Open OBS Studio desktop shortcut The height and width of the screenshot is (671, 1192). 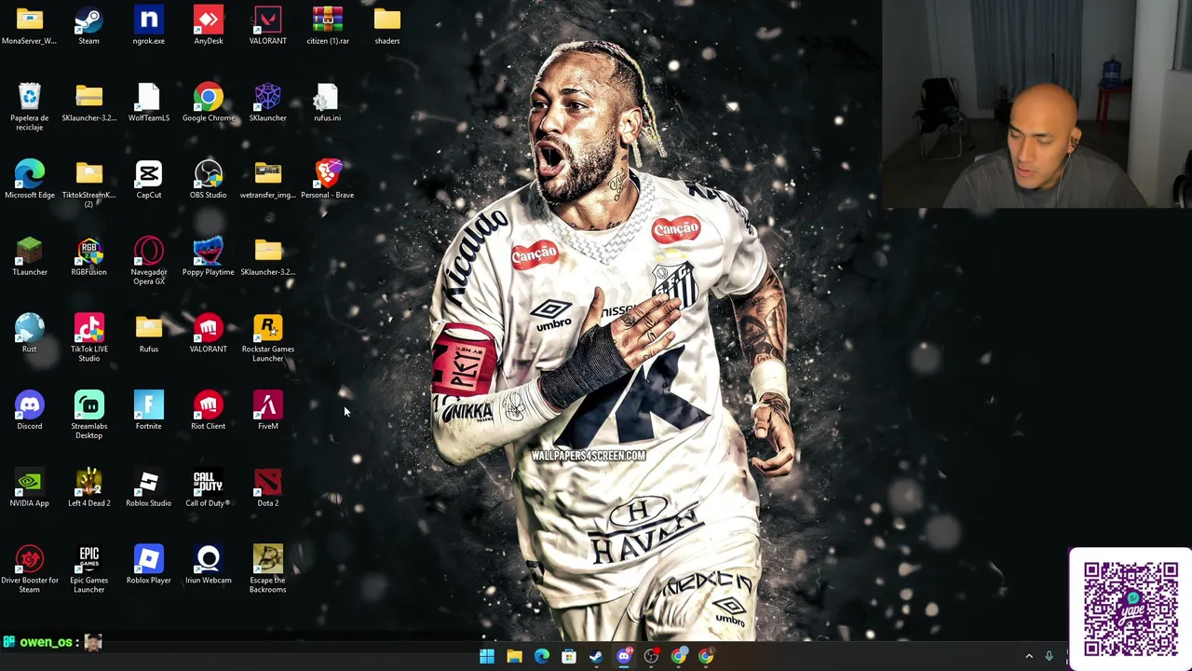(208, 179)
